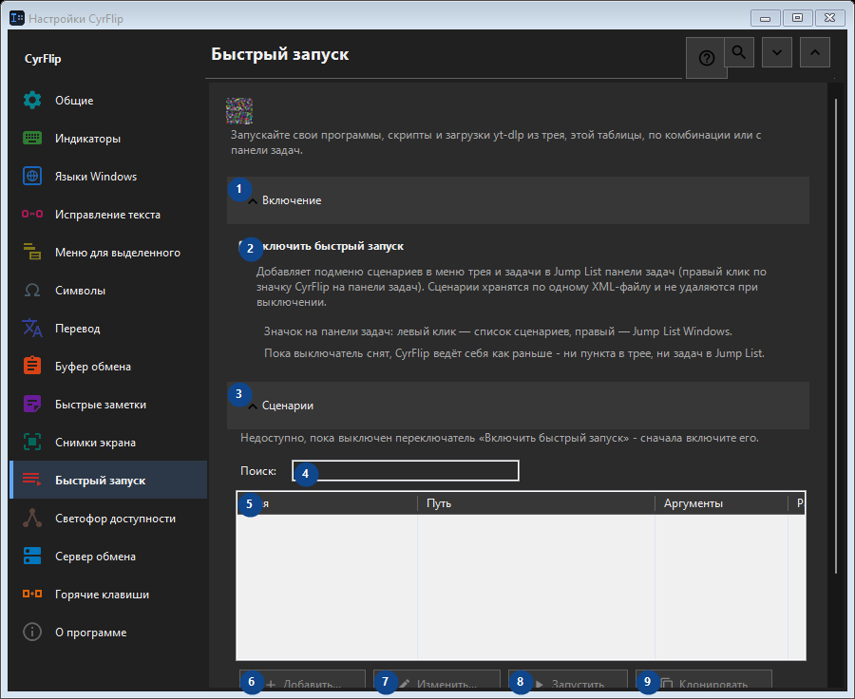Open the Горячие клавиши page
This screenshot has width=855, height=699.
[x=108, y=595]
